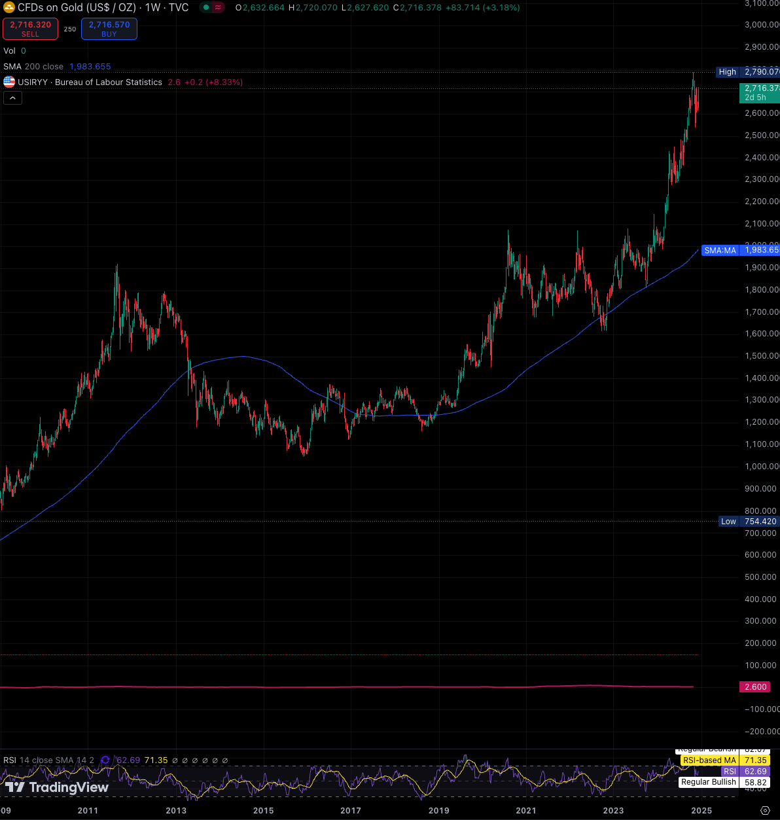Click the red 2.600 USIRYY scale label
The image size is (780, 820).
pos(754,687)
